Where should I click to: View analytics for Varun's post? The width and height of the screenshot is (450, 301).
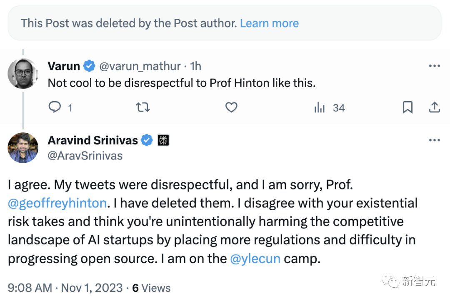(320, 108)
